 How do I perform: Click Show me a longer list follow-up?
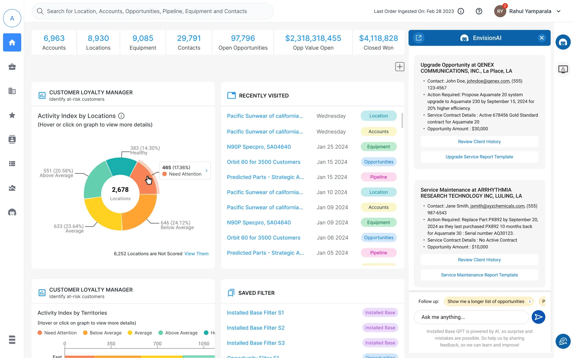[x=489, y=301]
